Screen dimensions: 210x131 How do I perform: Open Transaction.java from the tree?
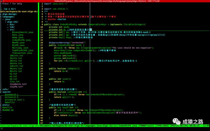click(x=22, y=53)
